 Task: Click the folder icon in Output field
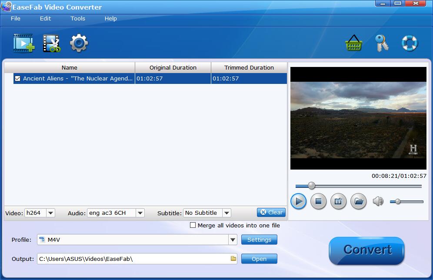click(233, 258)
